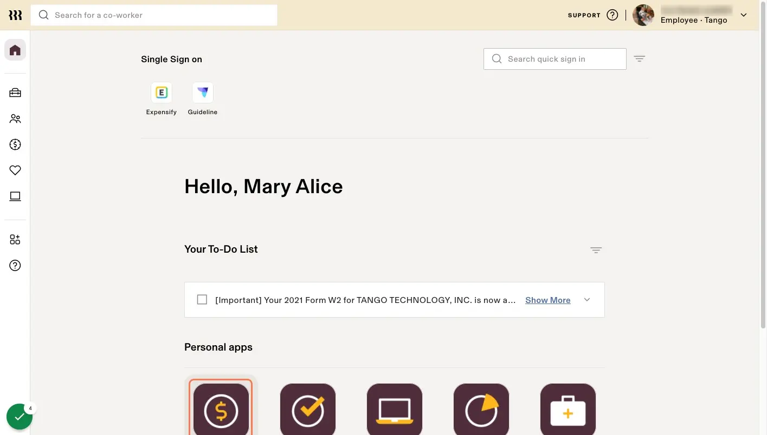The image size is (767, 435).
Task: Open the add apps grid icon in sidebar
Action: coord(15,240)
